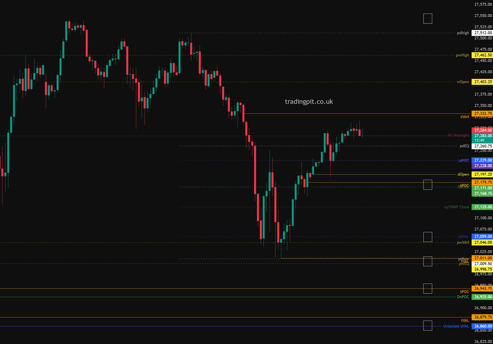This screenshot has height=344, width=493.
Task: Click the 27,425.00 axis tick
Action: point(483,72)
